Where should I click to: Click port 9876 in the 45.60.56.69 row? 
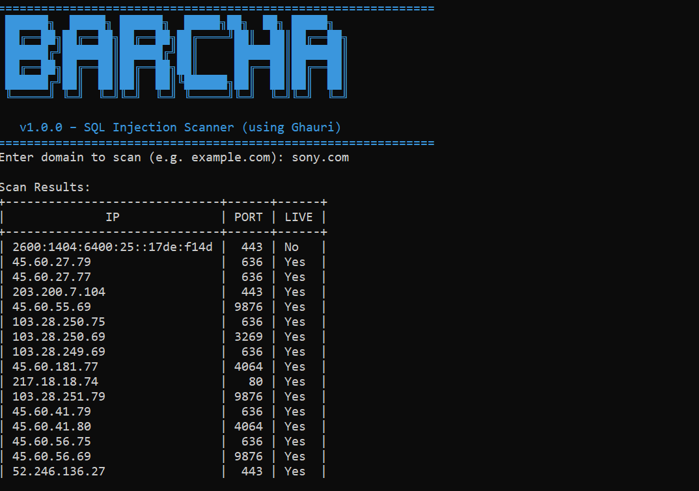pyautogui.click(x=249, y=457)
